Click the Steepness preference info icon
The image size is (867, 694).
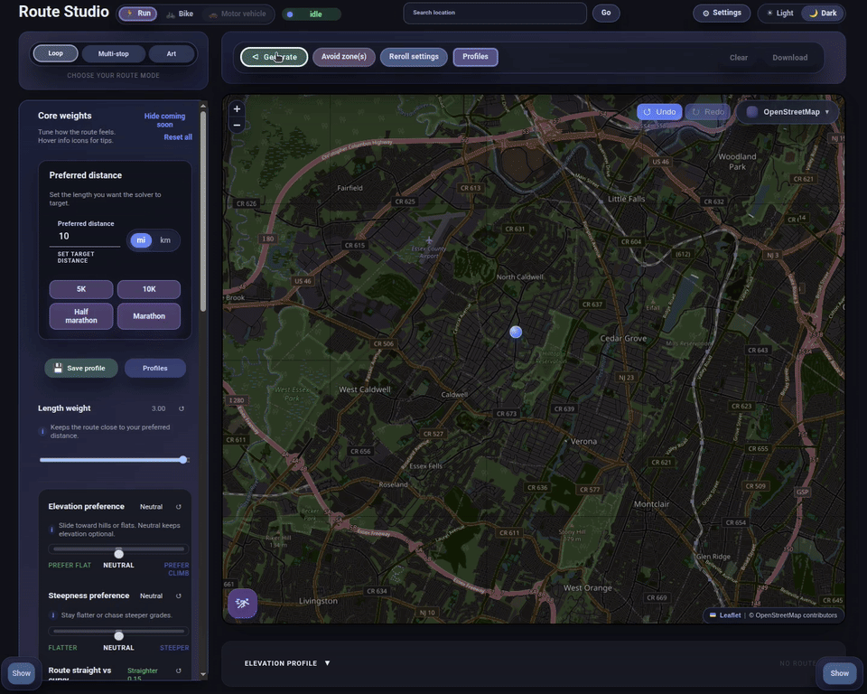click(x=53, y=614)
